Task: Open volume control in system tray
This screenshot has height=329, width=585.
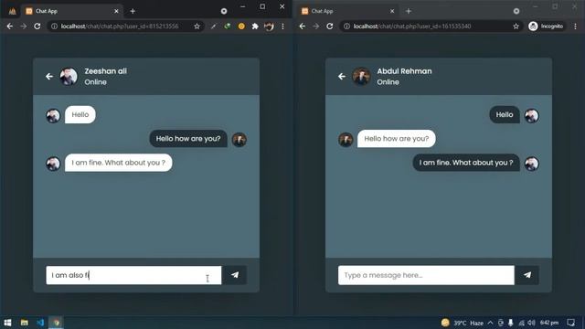Action: point(531,323)
